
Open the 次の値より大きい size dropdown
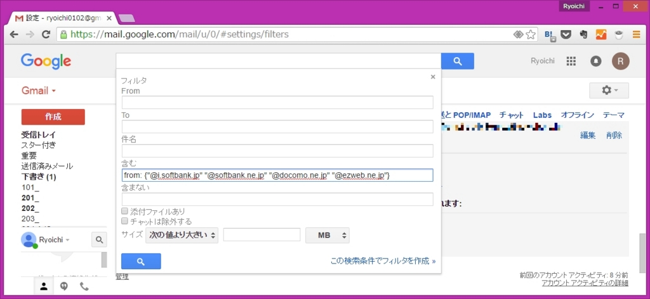[x=182, y=235]
